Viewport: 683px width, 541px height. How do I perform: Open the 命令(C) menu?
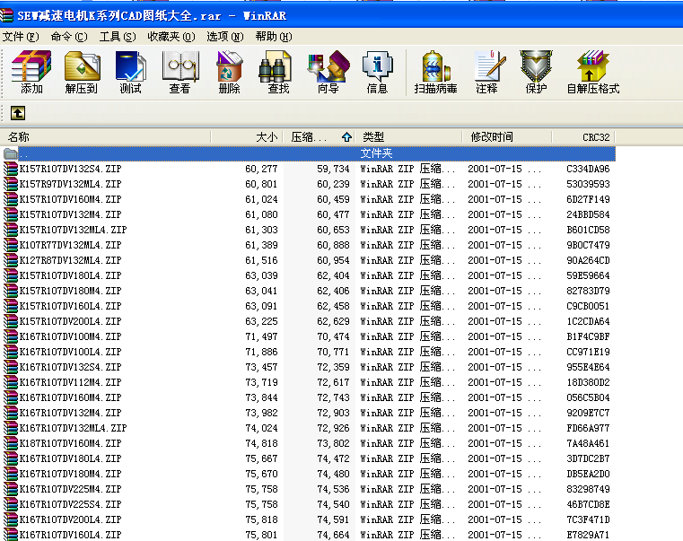pos(69,37)
